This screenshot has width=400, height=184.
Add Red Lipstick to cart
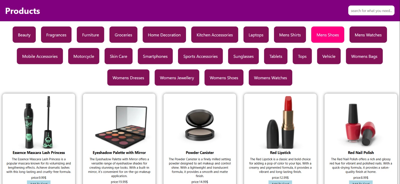click(280, 182)
